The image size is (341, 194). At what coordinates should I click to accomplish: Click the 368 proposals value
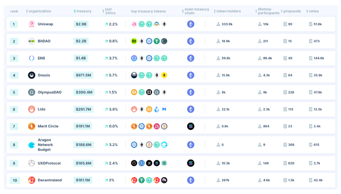pos(291,145)
